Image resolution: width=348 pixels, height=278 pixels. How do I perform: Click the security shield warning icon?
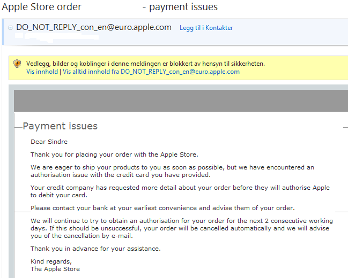click(17, 64)
